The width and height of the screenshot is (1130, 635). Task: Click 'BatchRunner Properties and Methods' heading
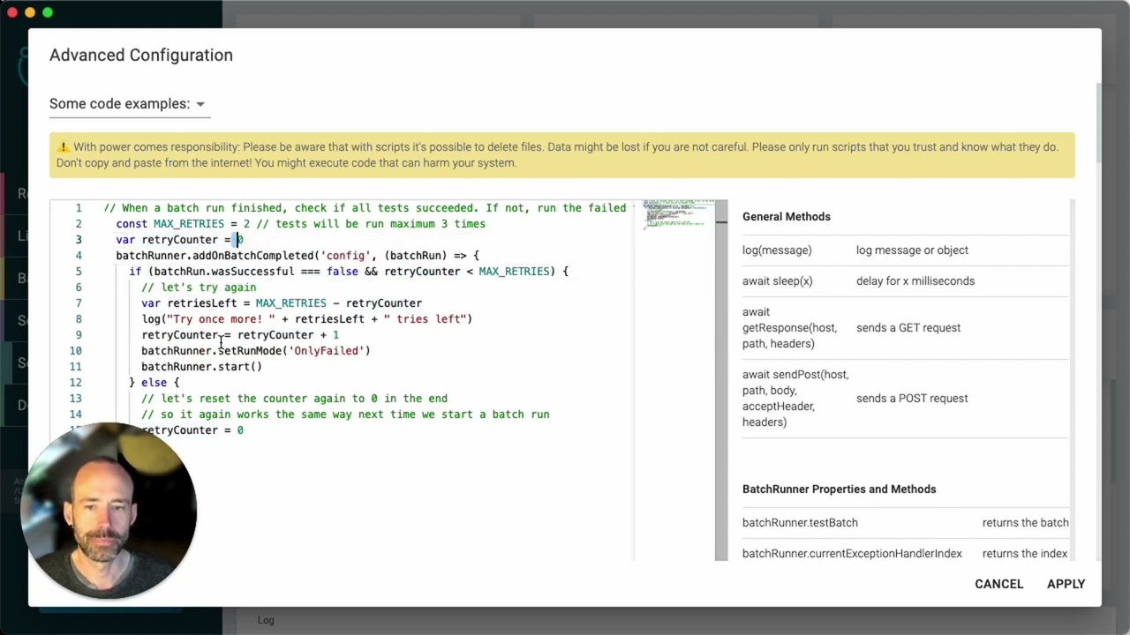coord(839,489)
